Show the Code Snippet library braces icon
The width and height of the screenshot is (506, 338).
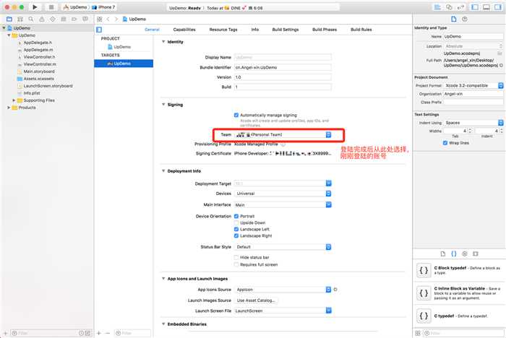pos(454,253)
